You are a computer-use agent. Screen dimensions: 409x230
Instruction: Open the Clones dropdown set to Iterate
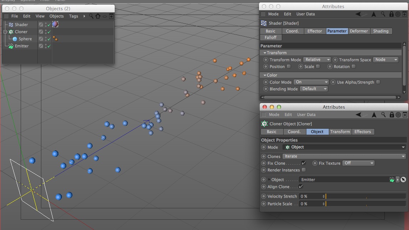[344, 156]
